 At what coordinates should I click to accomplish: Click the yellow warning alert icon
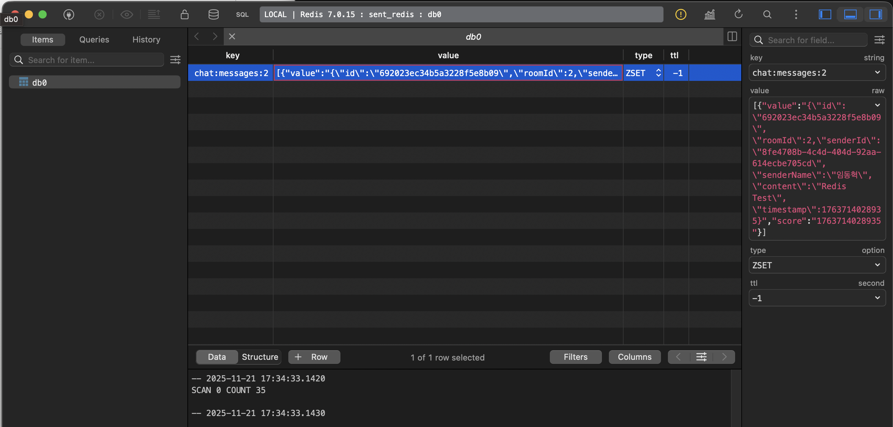681,14
